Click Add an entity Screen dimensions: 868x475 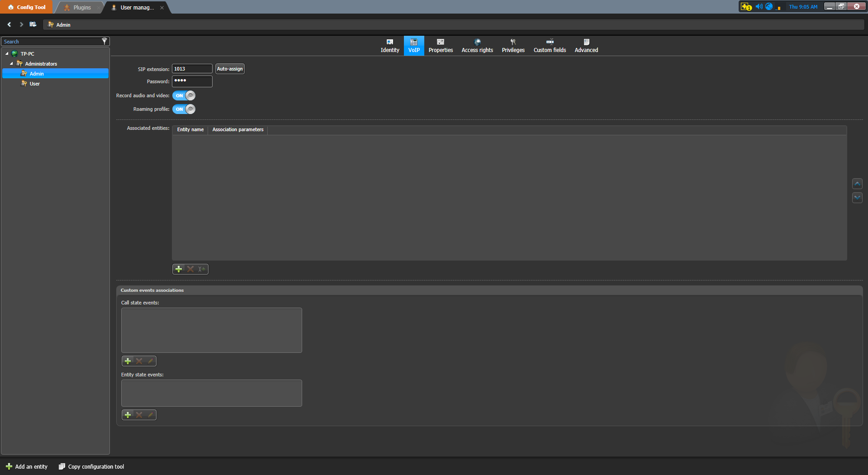27,466
